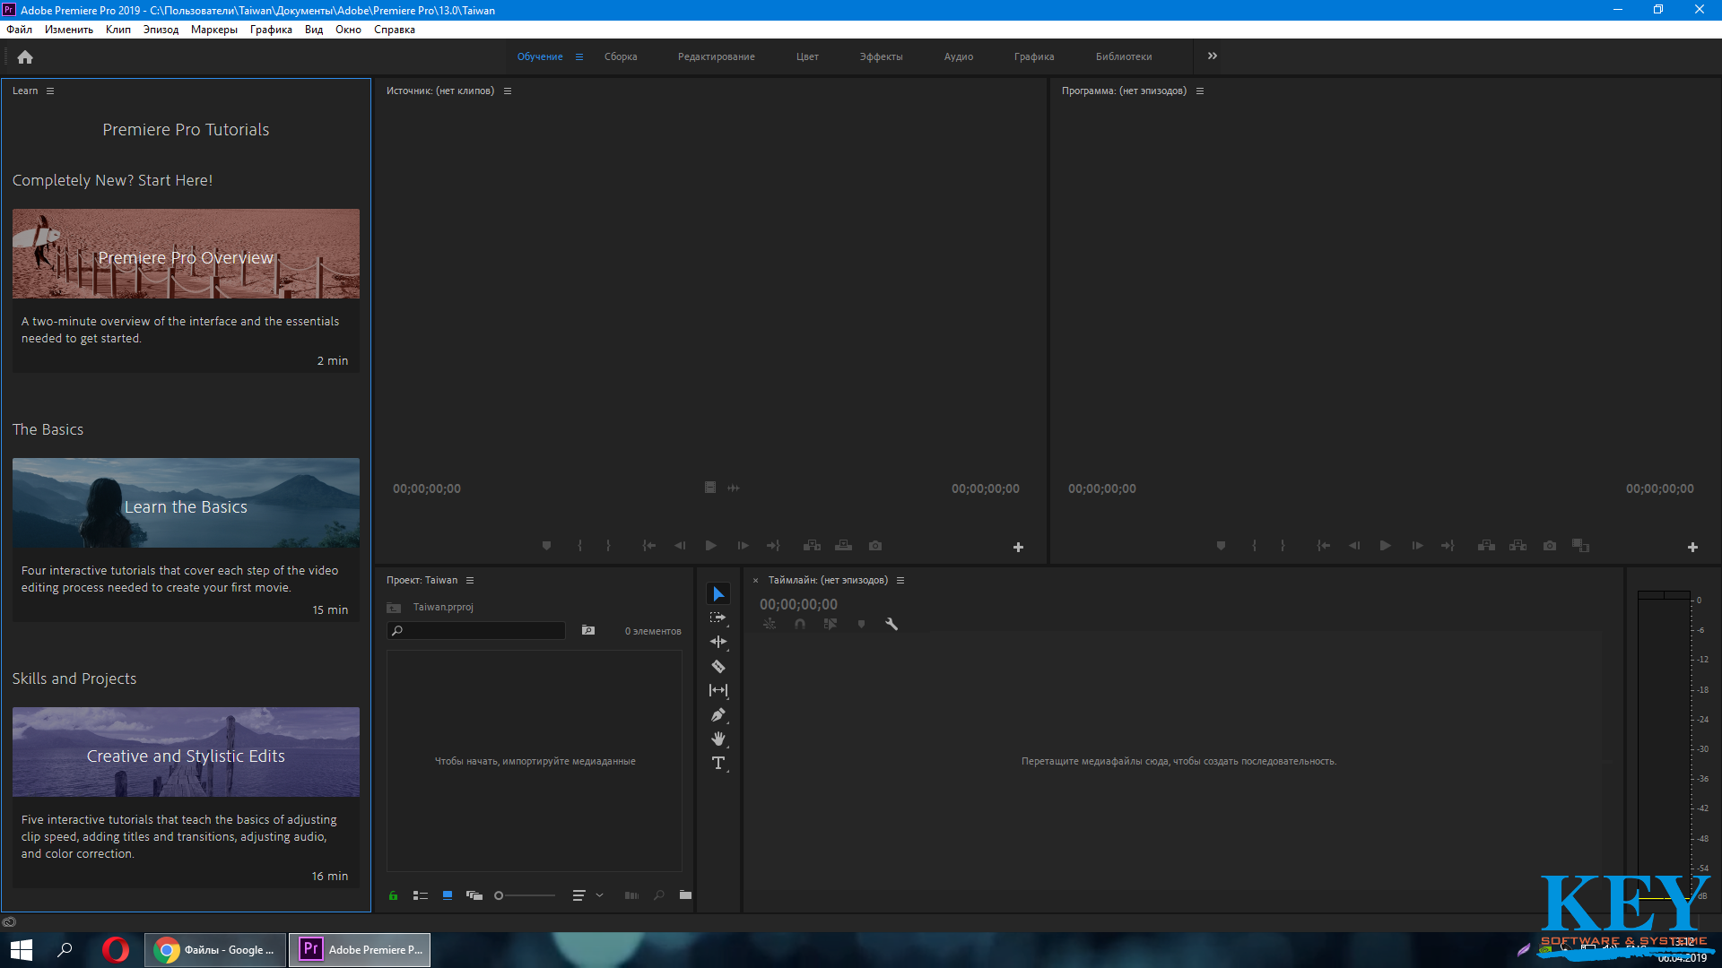The height and width of the screenshot is (968, 1722).
Task: Toggle icon view in Project panel
Action: (x=447, y=895)
